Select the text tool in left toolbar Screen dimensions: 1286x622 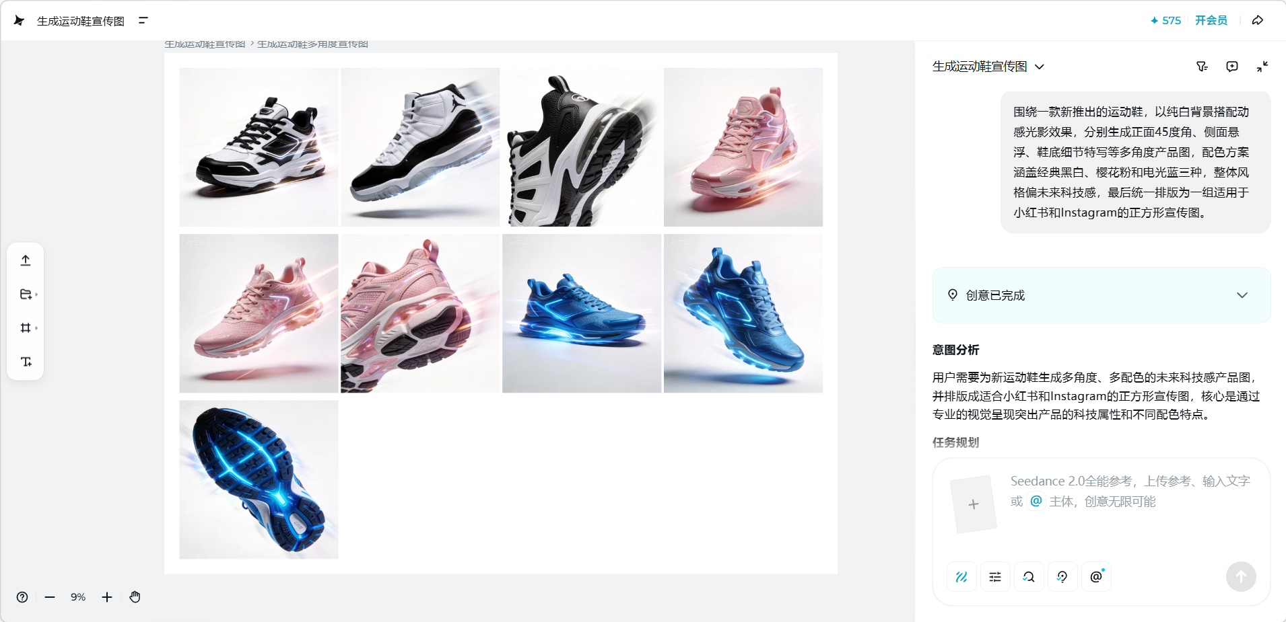26,362
